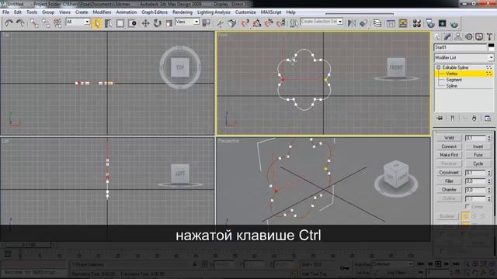Open the Rendered Frame Window
This screenshot has width=497, height=279.
click(442, 23)
